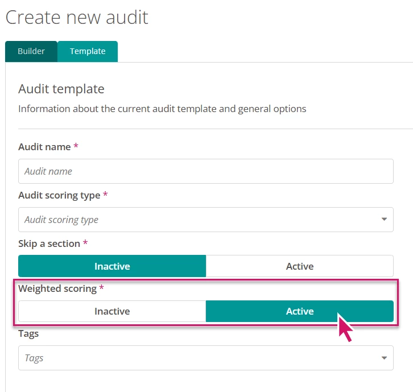Set Skip a section to Active

click(x=300, y=266)
